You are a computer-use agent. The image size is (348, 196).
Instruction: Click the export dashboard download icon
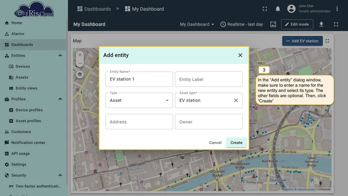(x=321, y=24)
